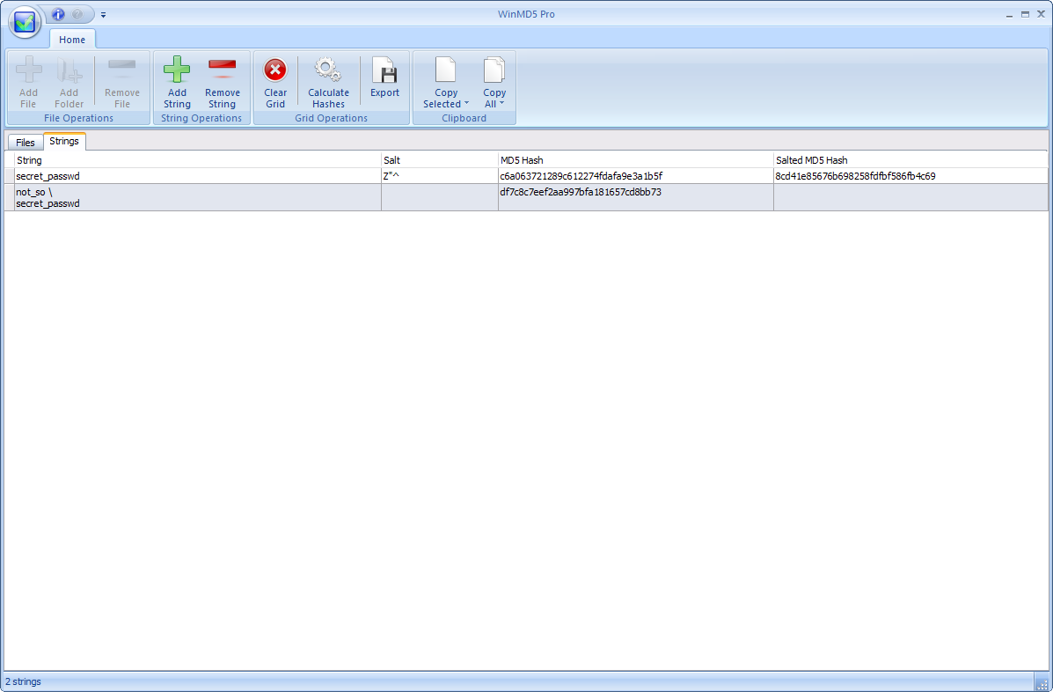1053x692 pixels.
Task: Select the Home ribbon tab
Action: (72, 40)
